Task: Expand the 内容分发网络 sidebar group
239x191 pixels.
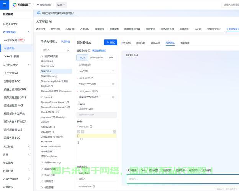Action: [28, 179]
